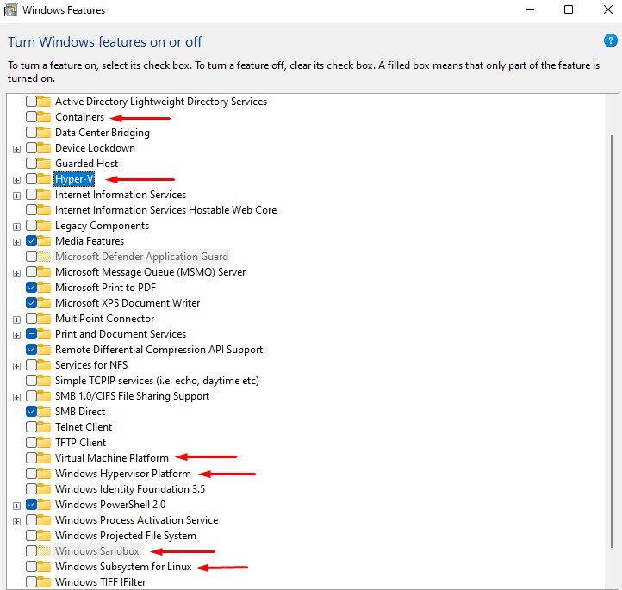The image size is (622, 590).
Task: Check the Hyper-V checkbox
Action: [x=31, y=179]
